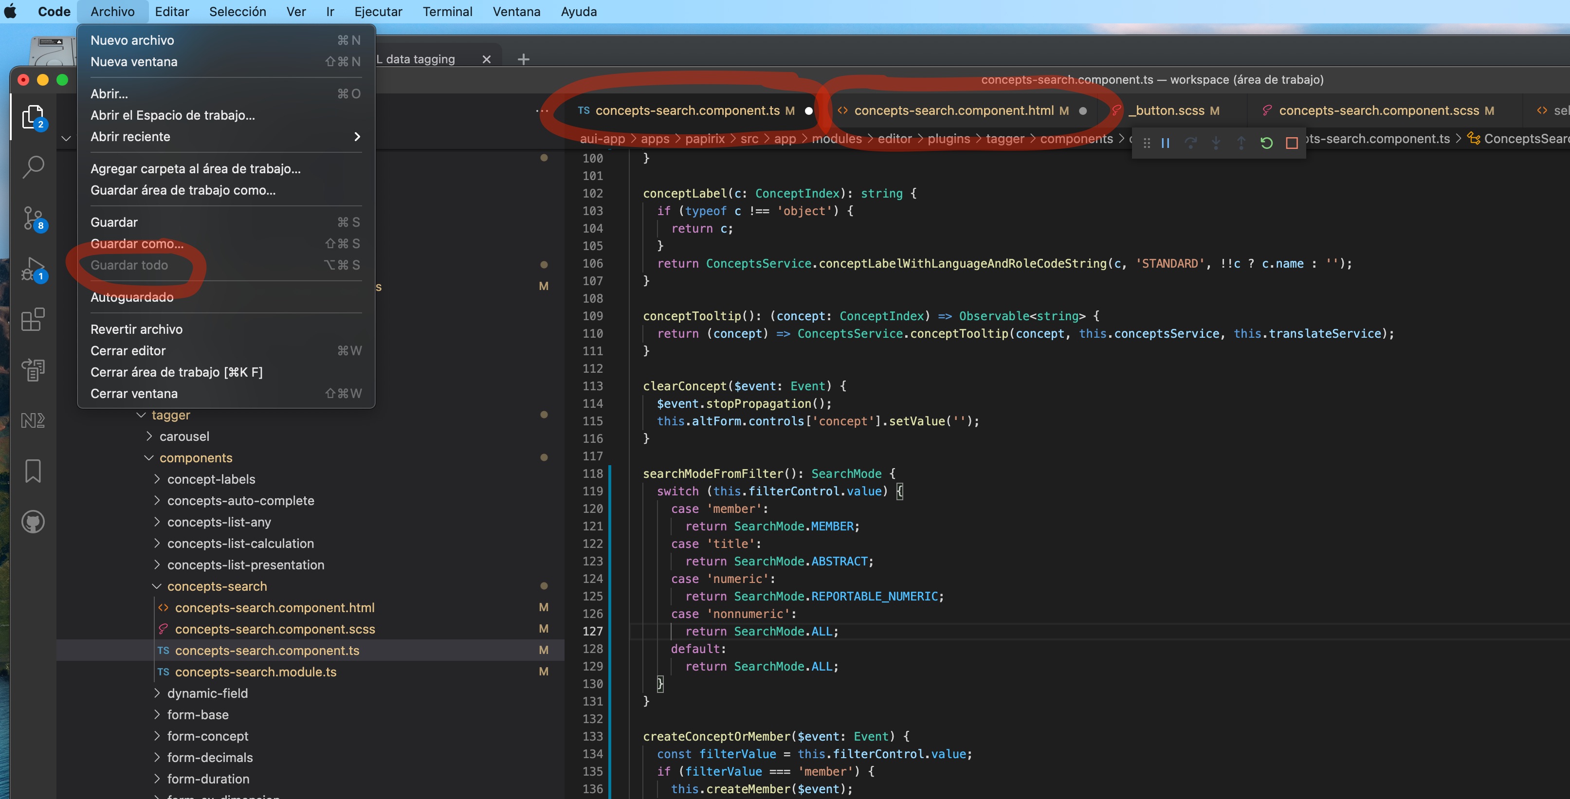The height and width of the screenshot is (799, 1570).
Task: Click the GitHub sidebar icon
Action: click(x=34, y=521)
